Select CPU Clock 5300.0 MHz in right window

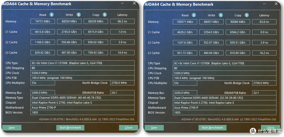[x=225, y=73]
